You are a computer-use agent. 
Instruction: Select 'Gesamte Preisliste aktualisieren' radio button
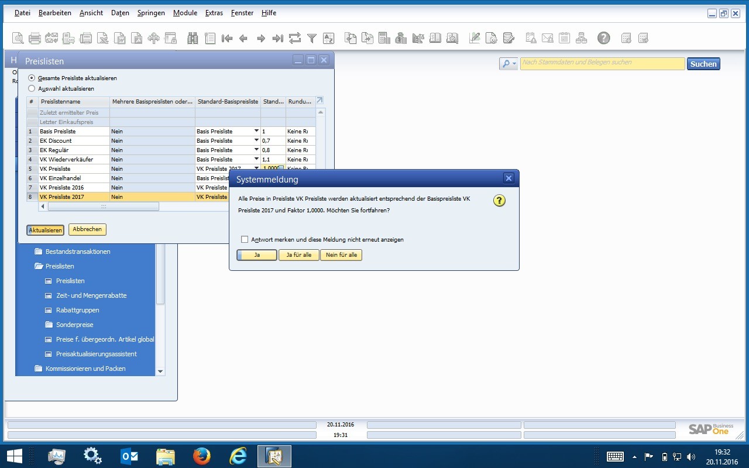(32, 78)
